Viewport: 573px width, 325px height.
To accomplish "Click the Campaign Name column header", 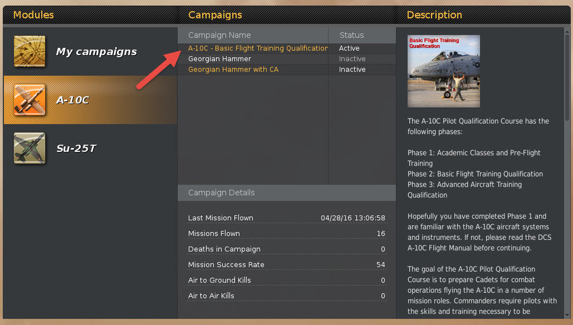I will click(x=219, y=35).
